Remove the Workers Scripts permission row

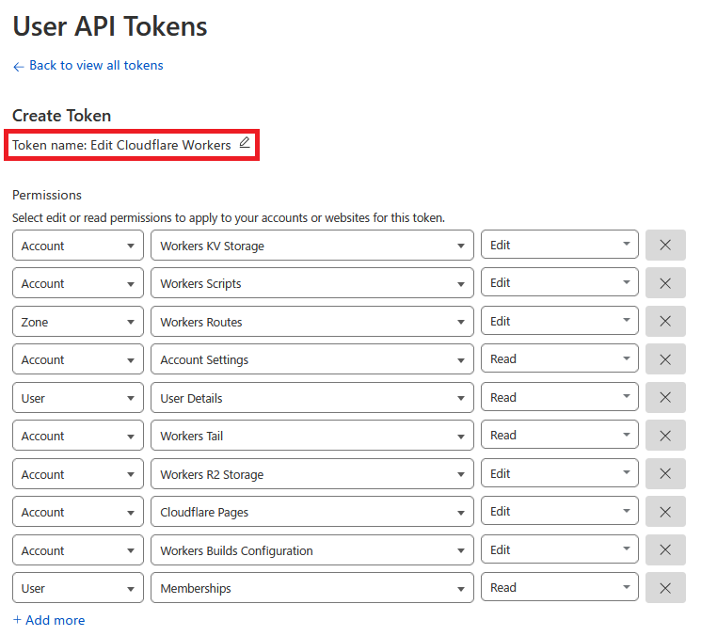click(665, 283)
